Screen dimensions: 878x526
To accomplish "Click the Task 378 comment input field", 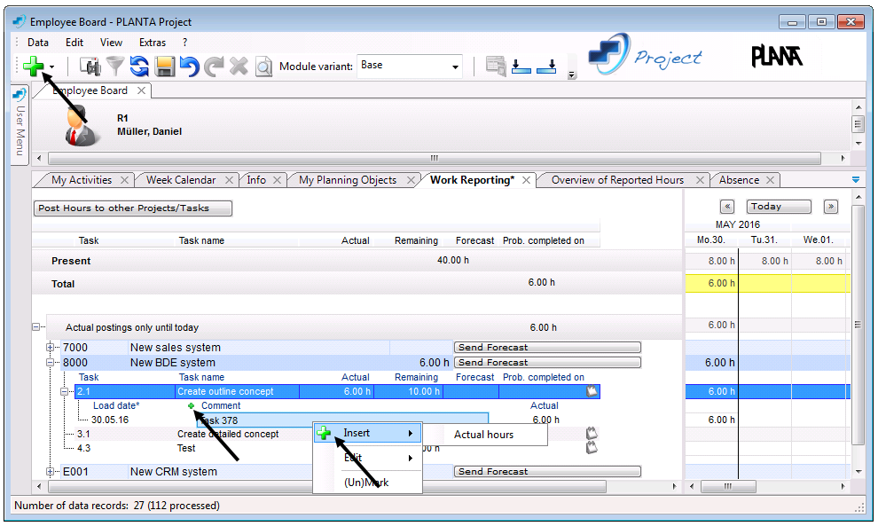I will [x=341, y=420].
